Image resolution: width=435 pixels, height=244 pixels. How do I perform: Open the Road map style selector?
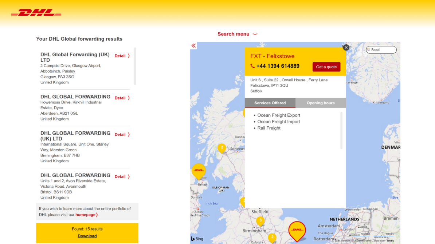click(381, 50)
